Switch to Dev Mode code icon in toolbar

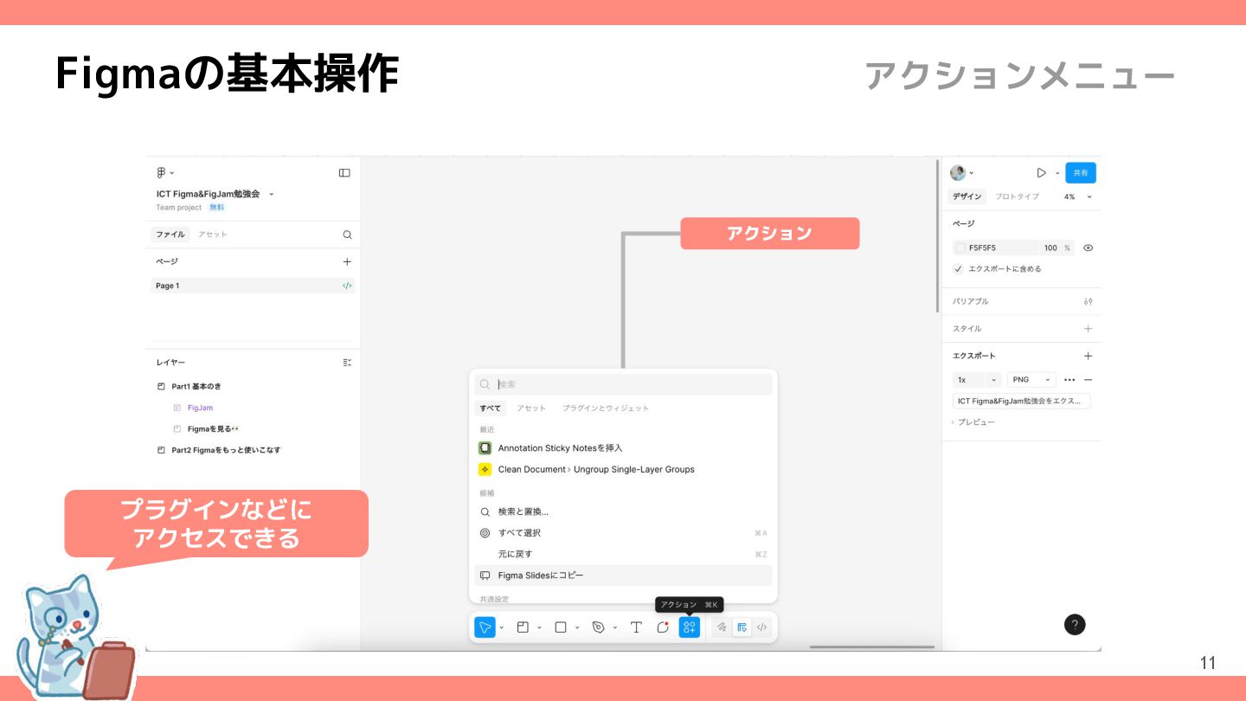762,627
